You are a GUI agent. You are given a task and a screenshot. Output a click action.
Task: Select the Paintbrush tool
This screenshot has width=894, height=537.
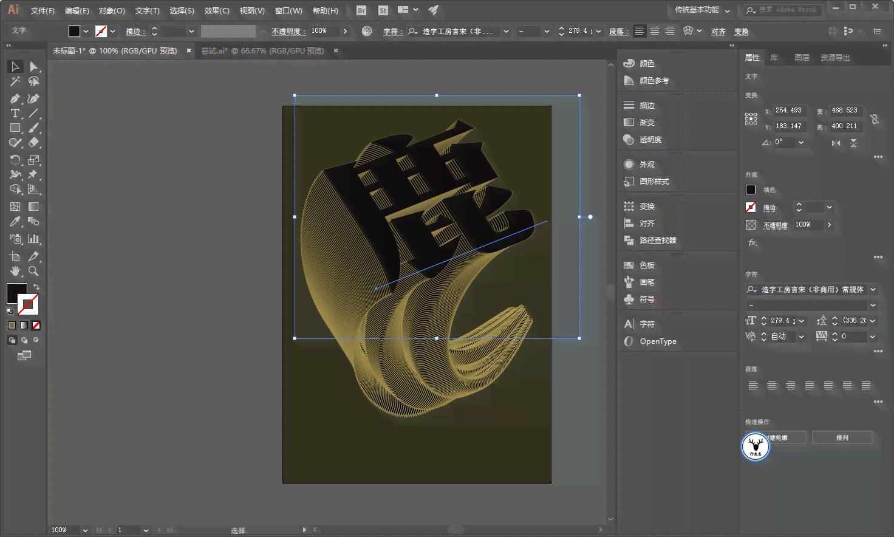tap(34, 128)
